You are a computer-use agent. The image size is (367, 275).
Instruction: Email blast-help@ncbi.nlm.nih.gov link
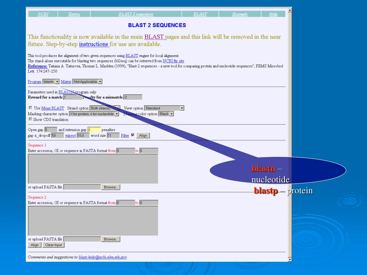(x=103, y=257)
